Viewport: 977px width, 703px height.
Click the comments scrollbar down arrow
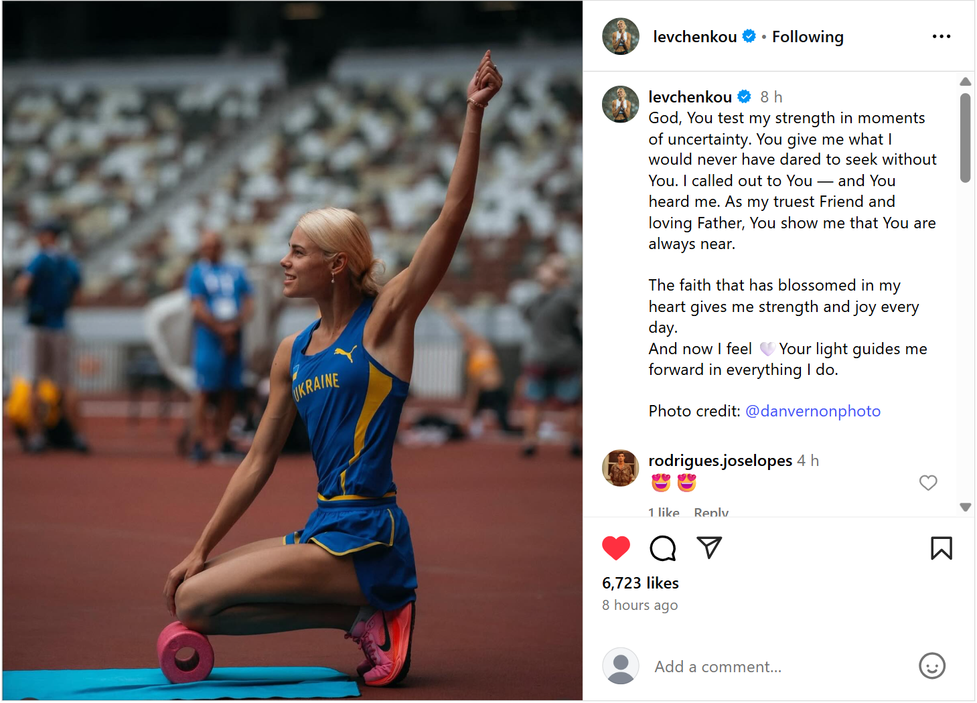click(965, 507)
